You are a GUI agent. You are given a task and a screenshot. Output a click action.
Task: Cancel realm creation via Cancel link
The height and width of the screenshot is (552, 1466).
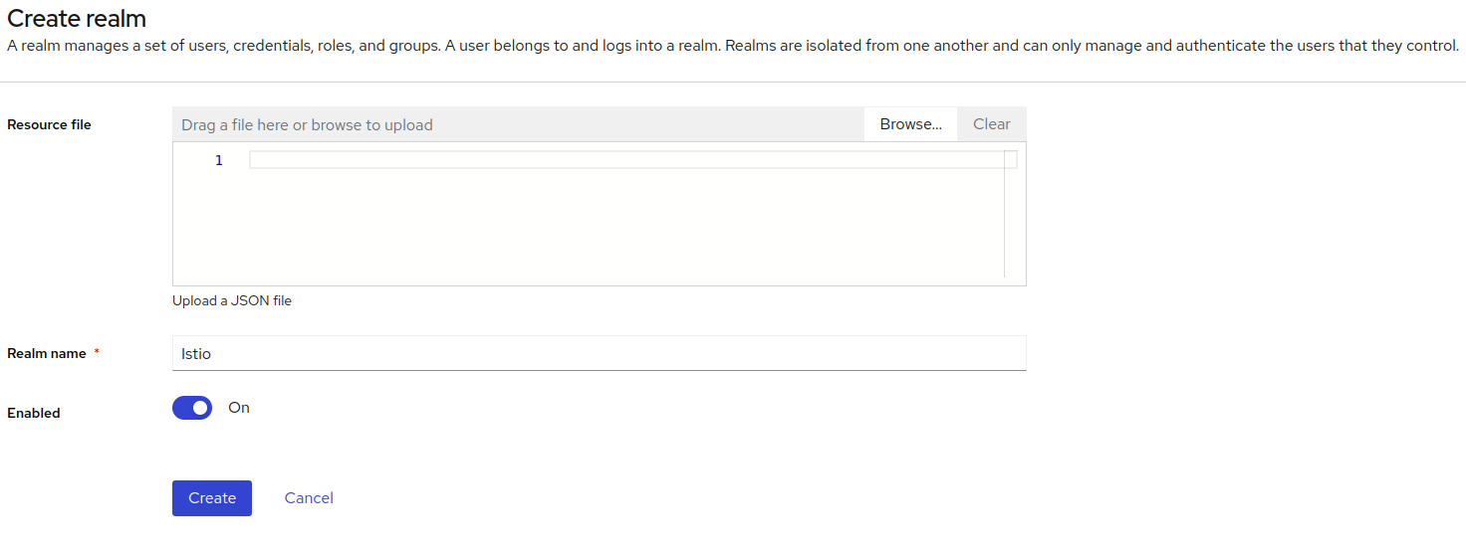[x=309, y=498]
